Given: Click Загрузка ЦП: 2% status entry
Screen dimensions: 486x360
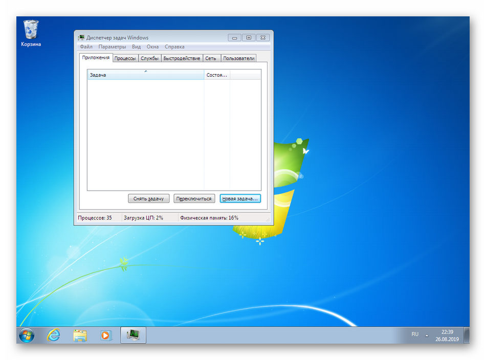Looking at the screenshot, I should [x=143, y=218].
